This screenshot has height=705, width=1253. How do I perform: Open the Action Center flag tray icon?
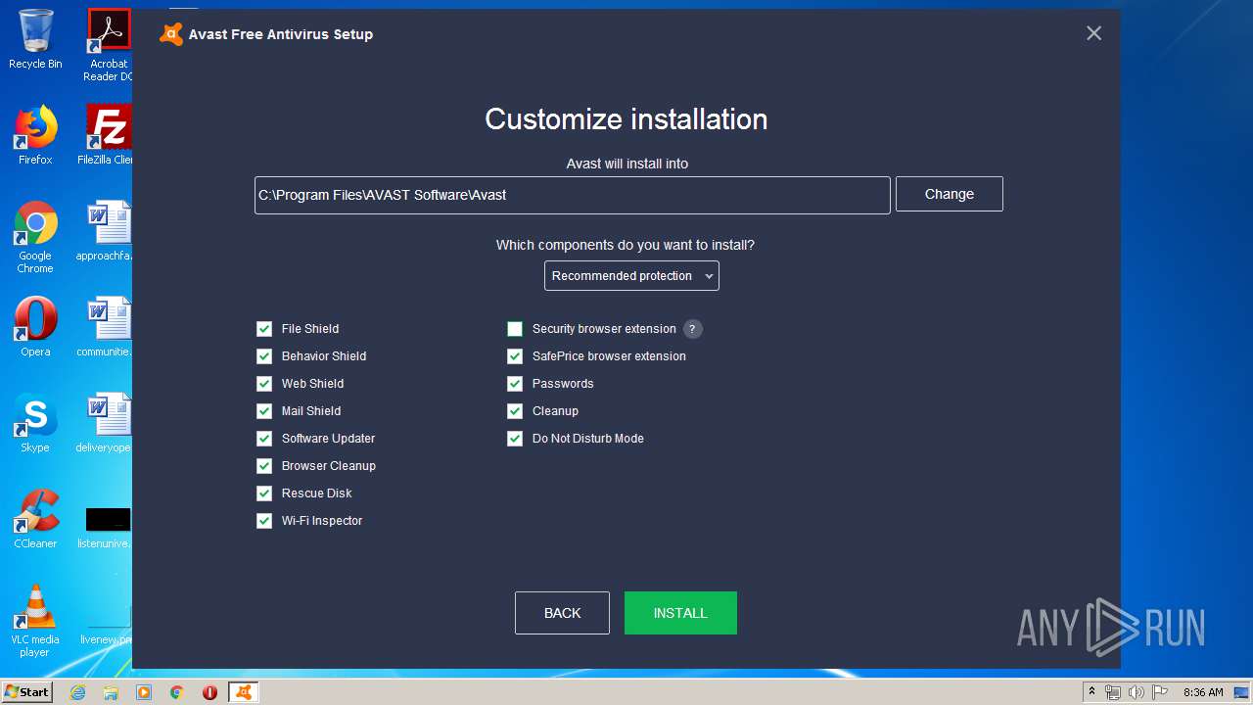pyautogui.click(x=1160, y=692)
